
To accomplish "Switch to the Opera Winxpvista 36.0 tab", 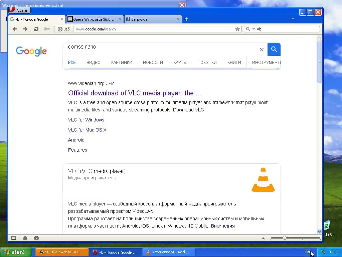I will 95,19.
